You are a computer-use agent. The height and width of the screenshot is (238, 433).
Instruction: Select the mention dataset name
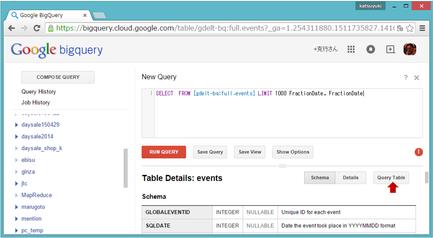point(31,219)
